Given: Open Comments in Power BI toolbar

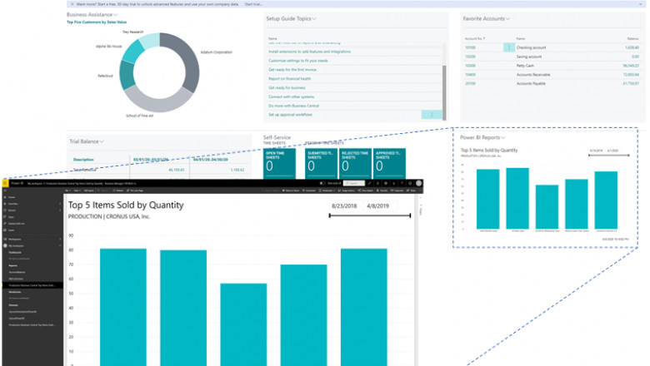Looking at the screenshot, I should (x=309, y=190).
